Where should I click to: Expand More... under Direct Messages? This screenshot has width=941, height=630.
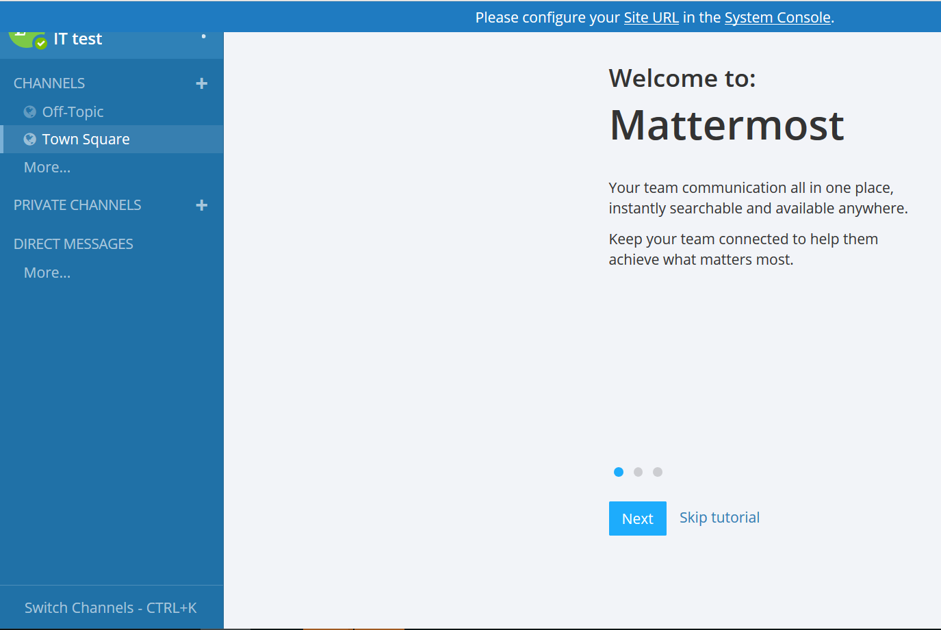click(x=47, y=273)
